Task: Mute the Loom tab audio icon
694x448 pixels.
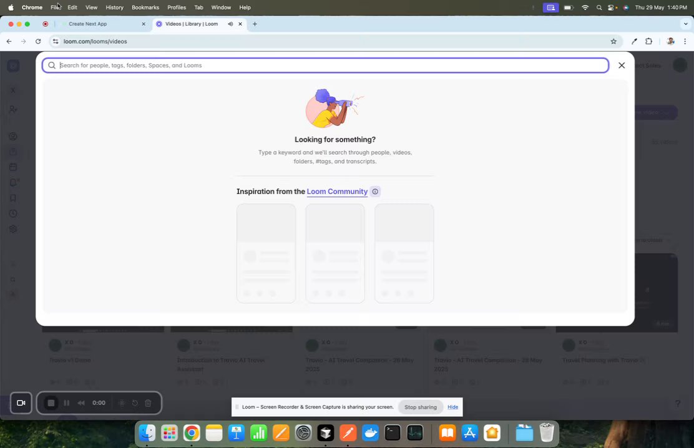Action: pos(230,24)
